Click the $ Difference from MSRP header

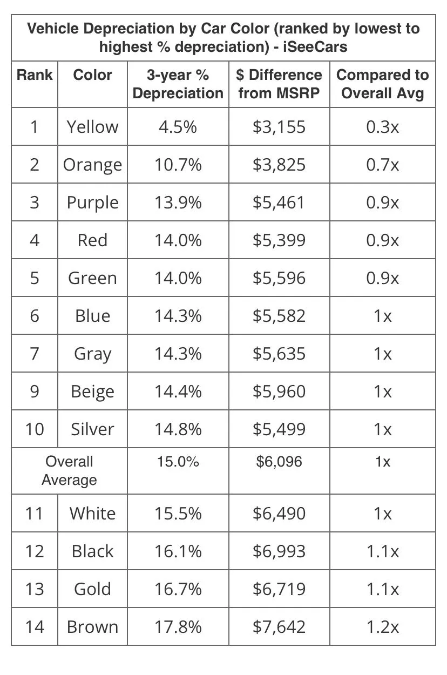(279, 84)
